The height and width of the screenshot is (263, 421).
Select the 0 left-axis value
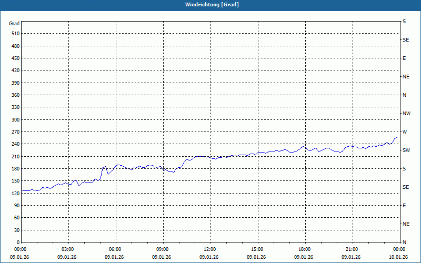[18, 242]
